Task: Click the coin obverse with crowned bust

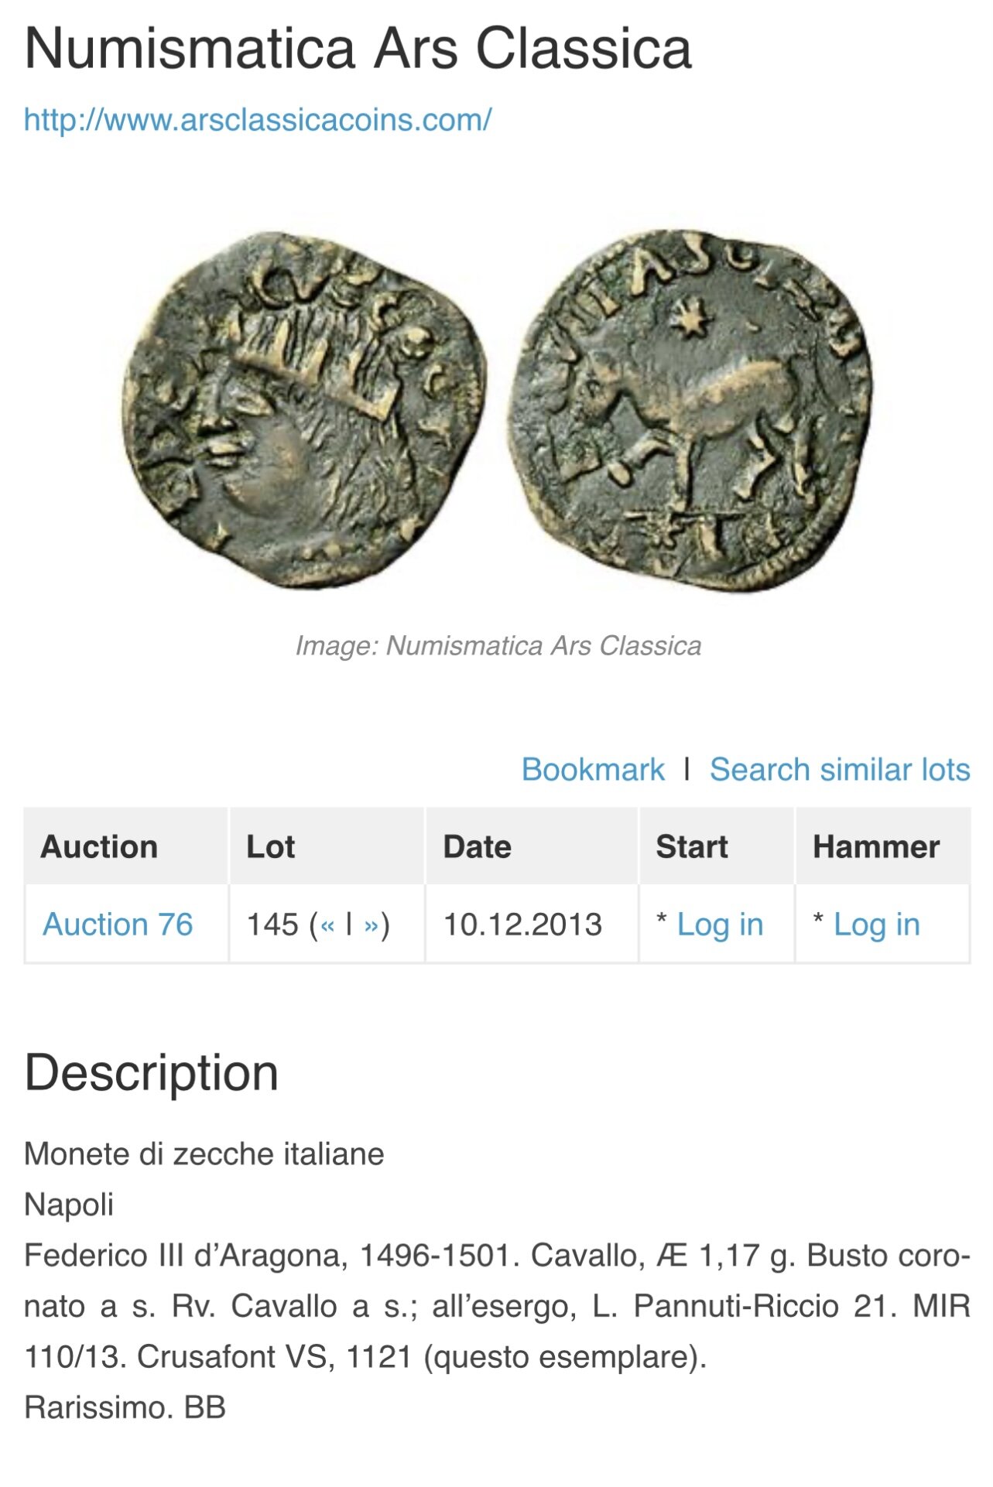Action: pyautogui.click(x=303, y=410)
